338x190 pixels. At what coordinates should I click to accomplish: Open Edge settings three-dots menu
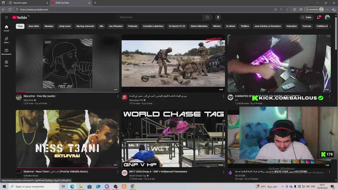click(327, 9)
